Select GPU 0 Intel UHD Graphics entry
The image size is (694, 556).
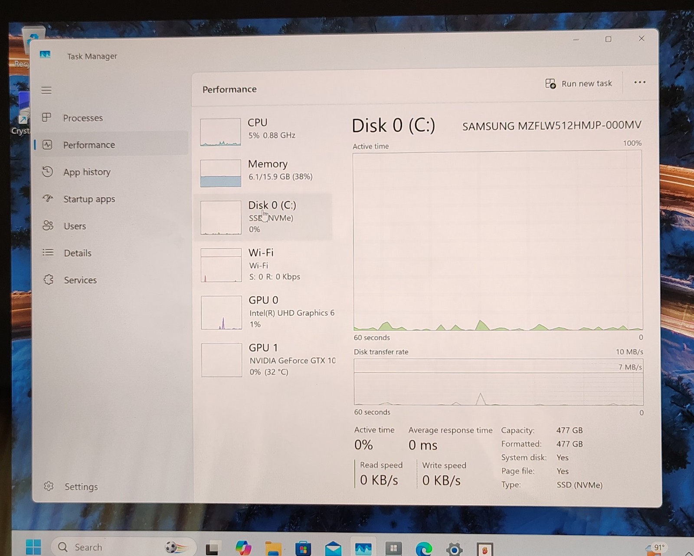(x=265, y=312)
